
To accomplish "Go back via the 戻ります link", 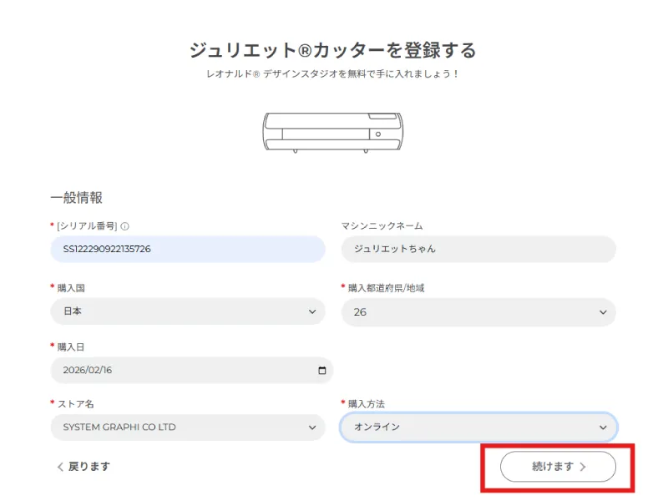I will (89, 467).
